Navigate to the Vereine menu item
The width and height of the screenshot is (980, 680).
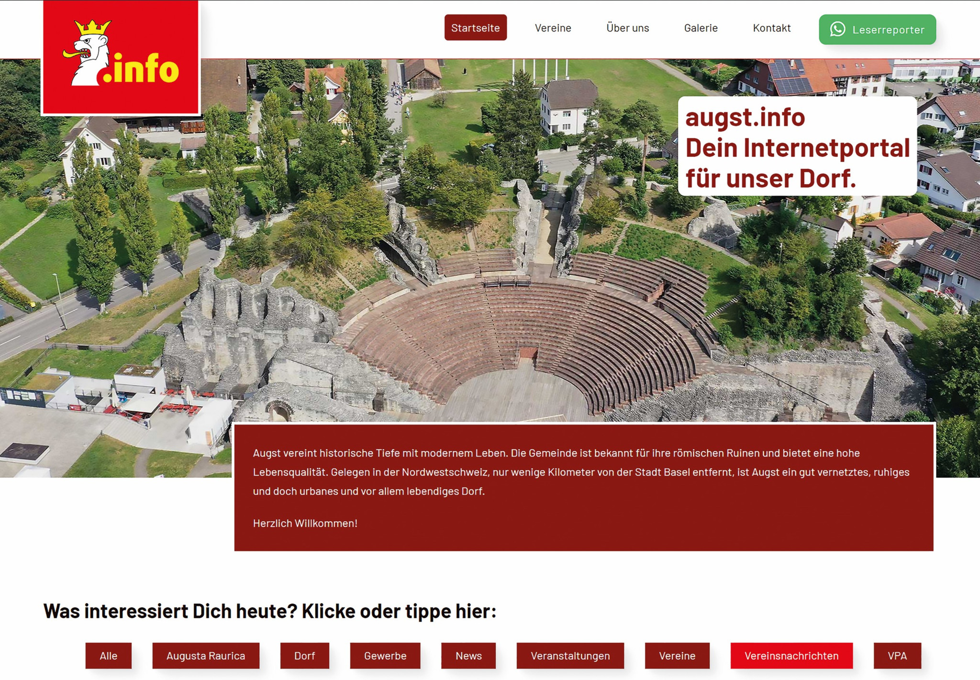554,28
